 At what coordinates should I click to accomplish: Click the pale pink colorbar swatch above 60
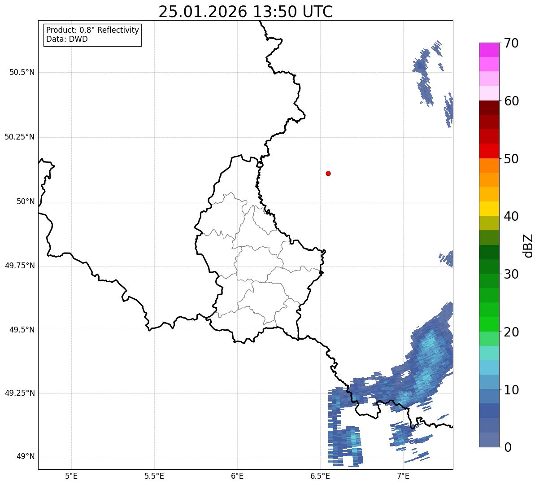click(489, 93)
